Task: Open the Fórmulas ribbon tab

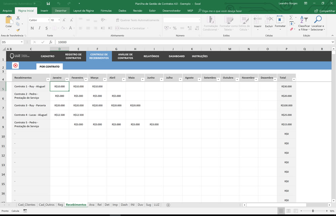Action: (x=106, y=11)
